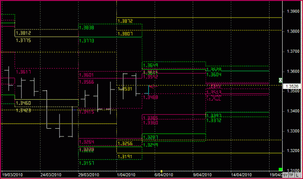Click the 1.3900 price axis label
The width and height of the screenshot is (303, 179).
coord(293,12)
